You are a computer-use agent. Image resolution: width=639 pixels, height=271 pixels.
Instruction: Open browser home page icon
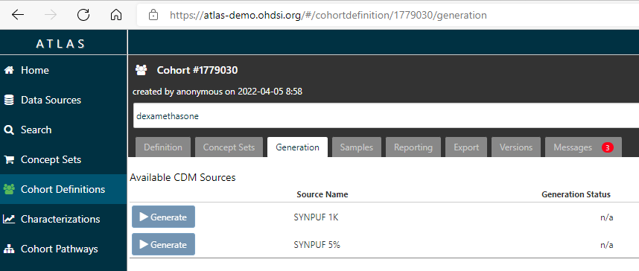(116, 15)
